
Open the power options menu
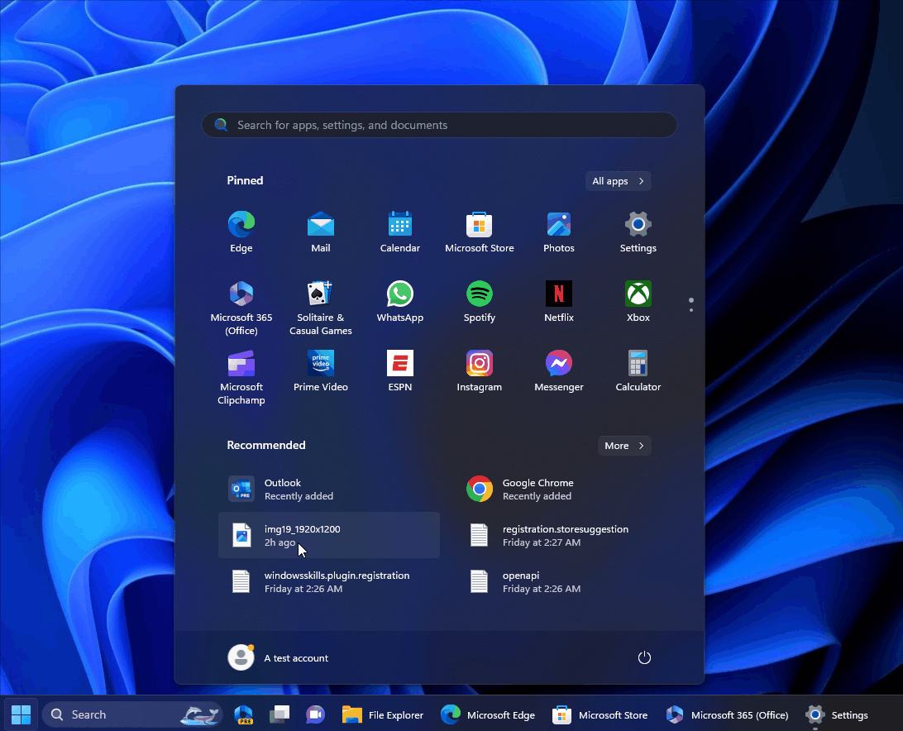tap(644, 657)
